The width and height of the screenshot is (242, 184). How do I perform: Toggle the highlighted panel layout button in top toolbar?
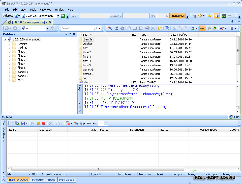pos(217,16)
